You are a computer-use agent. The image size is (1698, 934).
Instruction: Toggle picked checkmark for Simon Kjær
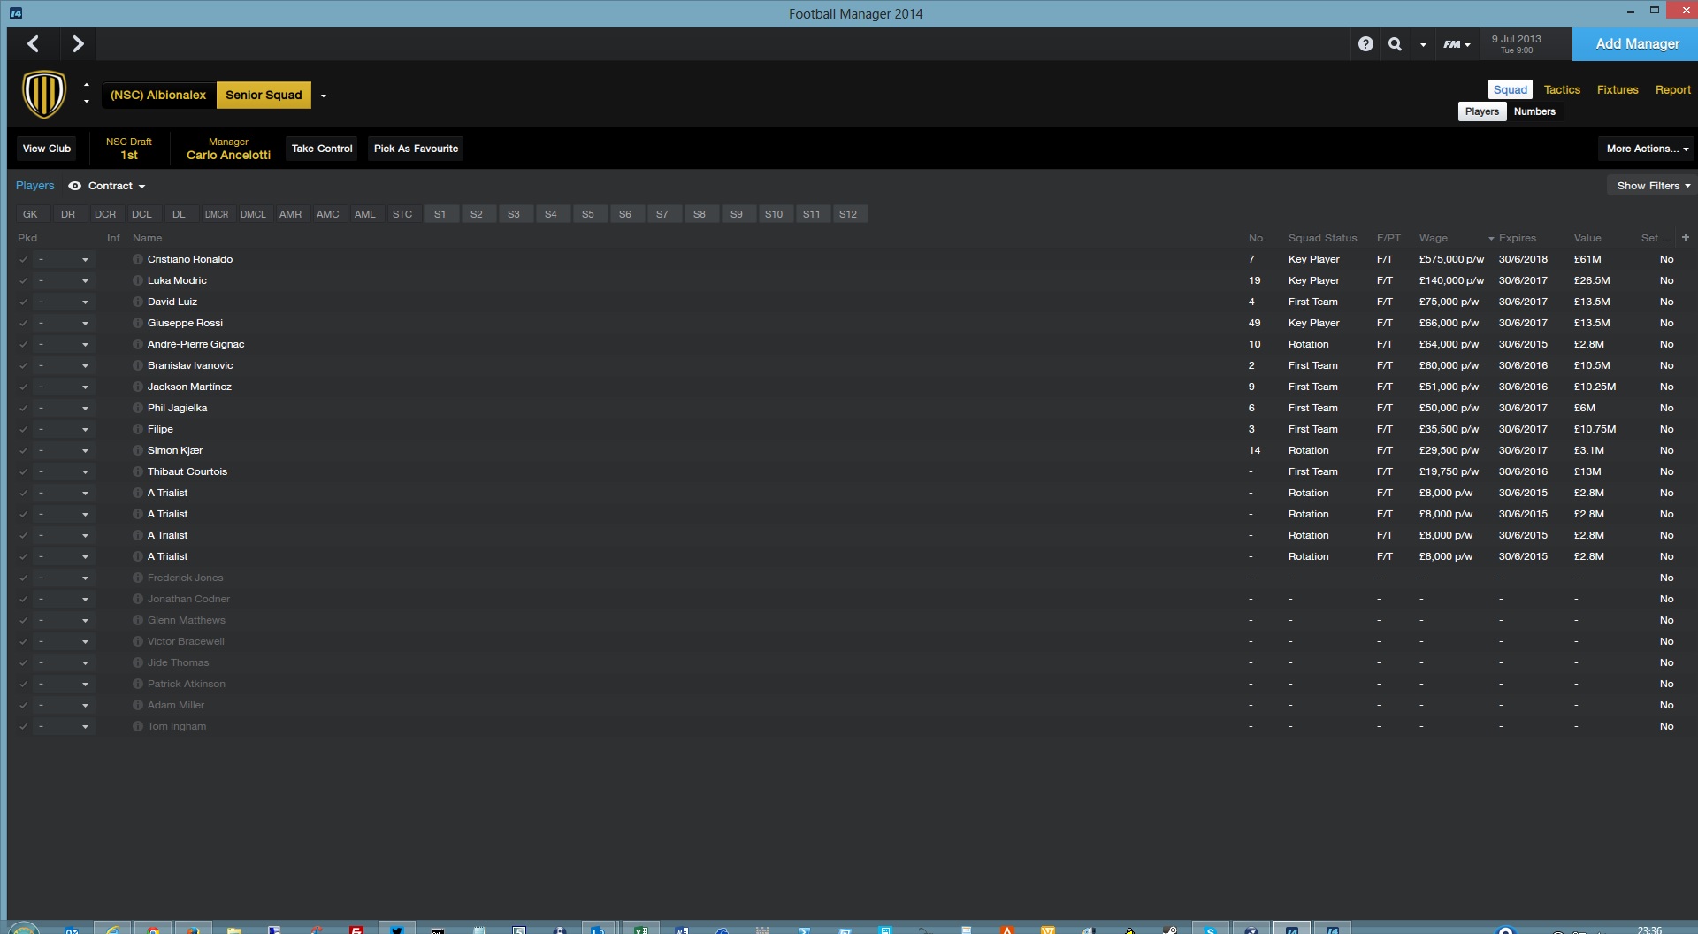pos(24,450)
